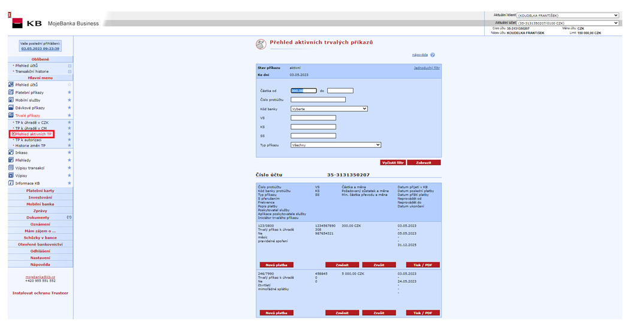Click the Číslo protiúčtu input field
This screenshot has height=330, width=637.
click(x=318, y=99)
